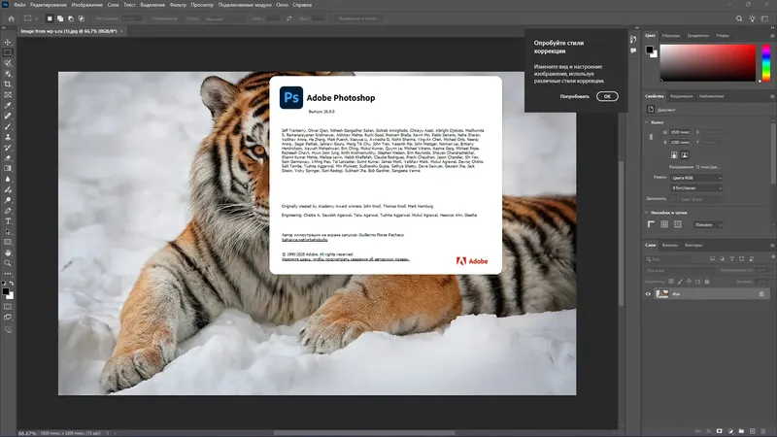Hide the layer using eye icon

coord(649,293)
